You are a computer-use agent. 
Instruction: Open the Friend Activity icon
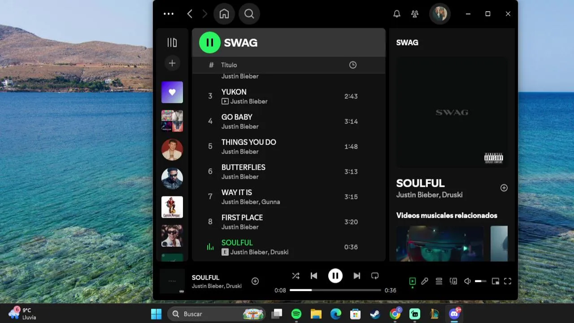pos(415,14)
